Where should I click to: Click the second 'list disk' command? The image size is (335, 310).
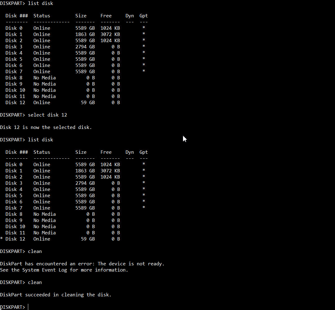click(41, 139)
